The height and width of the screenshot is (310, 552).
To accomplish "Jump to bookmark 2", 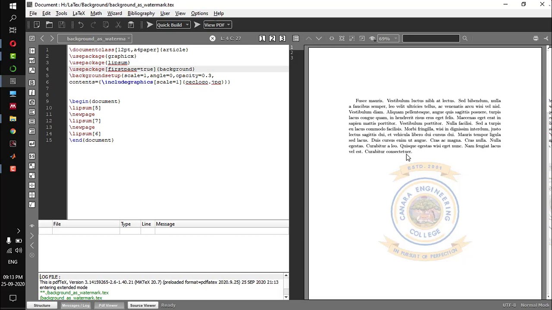I will pyautogui.click(x=272, y=38).
